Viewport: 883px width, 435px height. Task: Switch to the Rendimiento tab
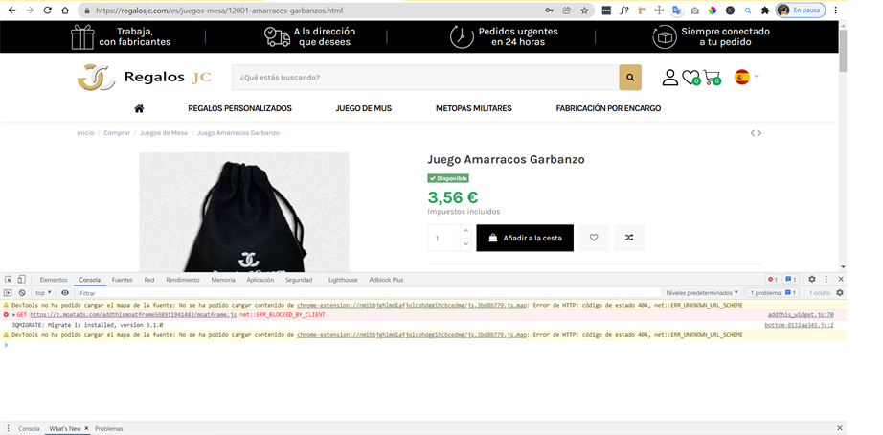click(x=183, y=280)
